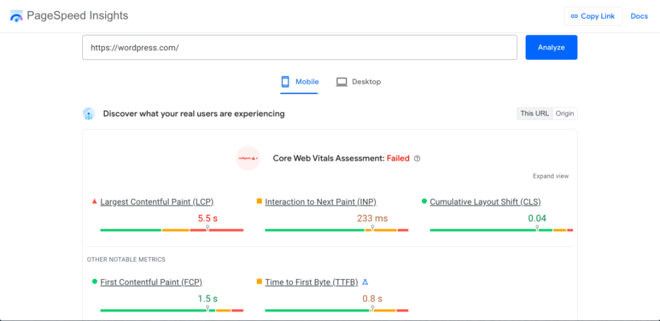Open the Docs link
This screenshot has width=660, height=321.
click(x=639, y=17)
